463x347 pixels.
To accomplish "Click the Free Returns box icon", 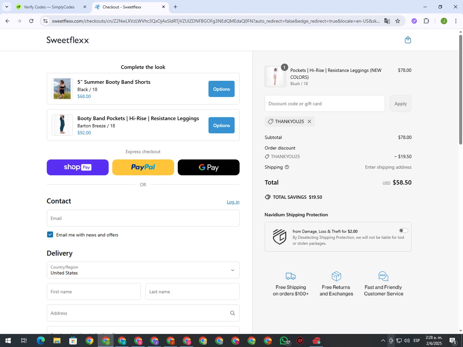I will pyautogui.click(x=336, y=276).
